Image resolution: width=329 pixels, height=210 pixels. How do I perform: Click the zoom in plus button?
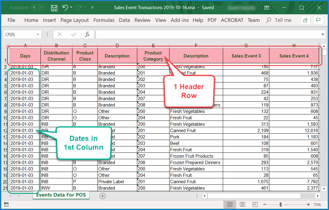[308, 205]
